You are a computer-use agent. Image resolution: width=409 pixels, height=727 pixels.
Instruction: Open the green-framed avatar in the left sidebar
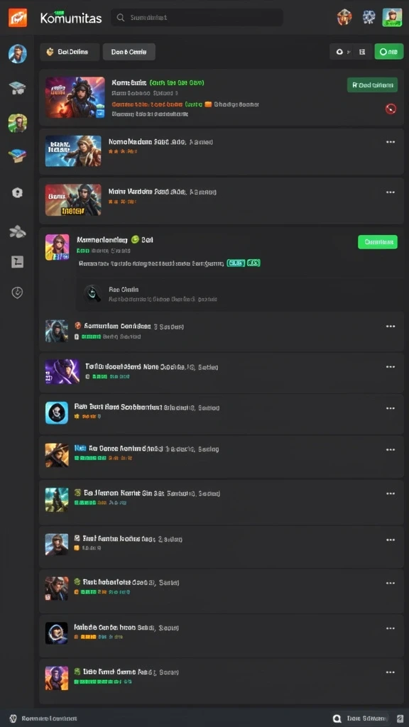[x=17, y=124]
